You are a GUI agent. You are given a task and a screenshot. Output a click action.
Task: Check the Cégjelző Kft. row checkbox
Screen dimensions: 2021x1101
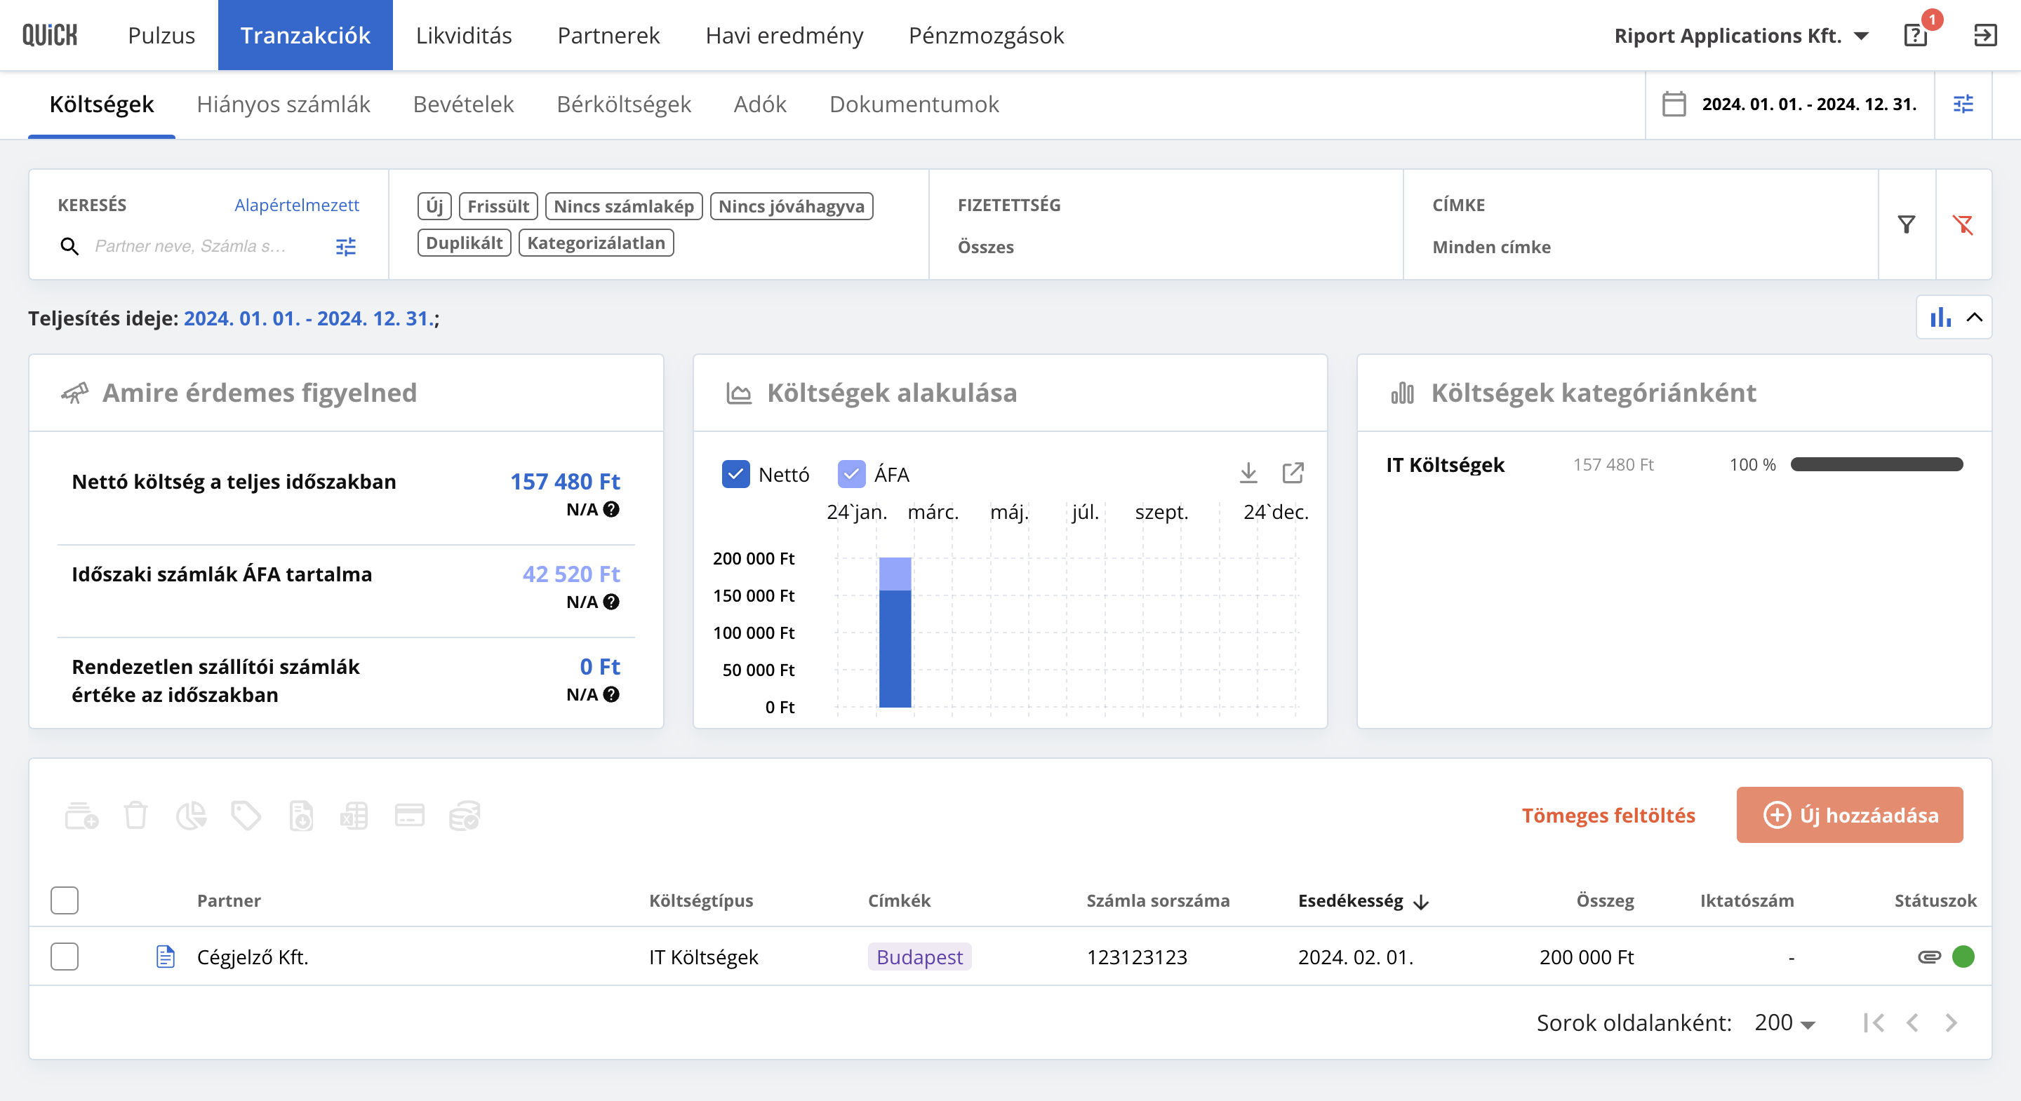pyautogui.click(x=65, y=957)
